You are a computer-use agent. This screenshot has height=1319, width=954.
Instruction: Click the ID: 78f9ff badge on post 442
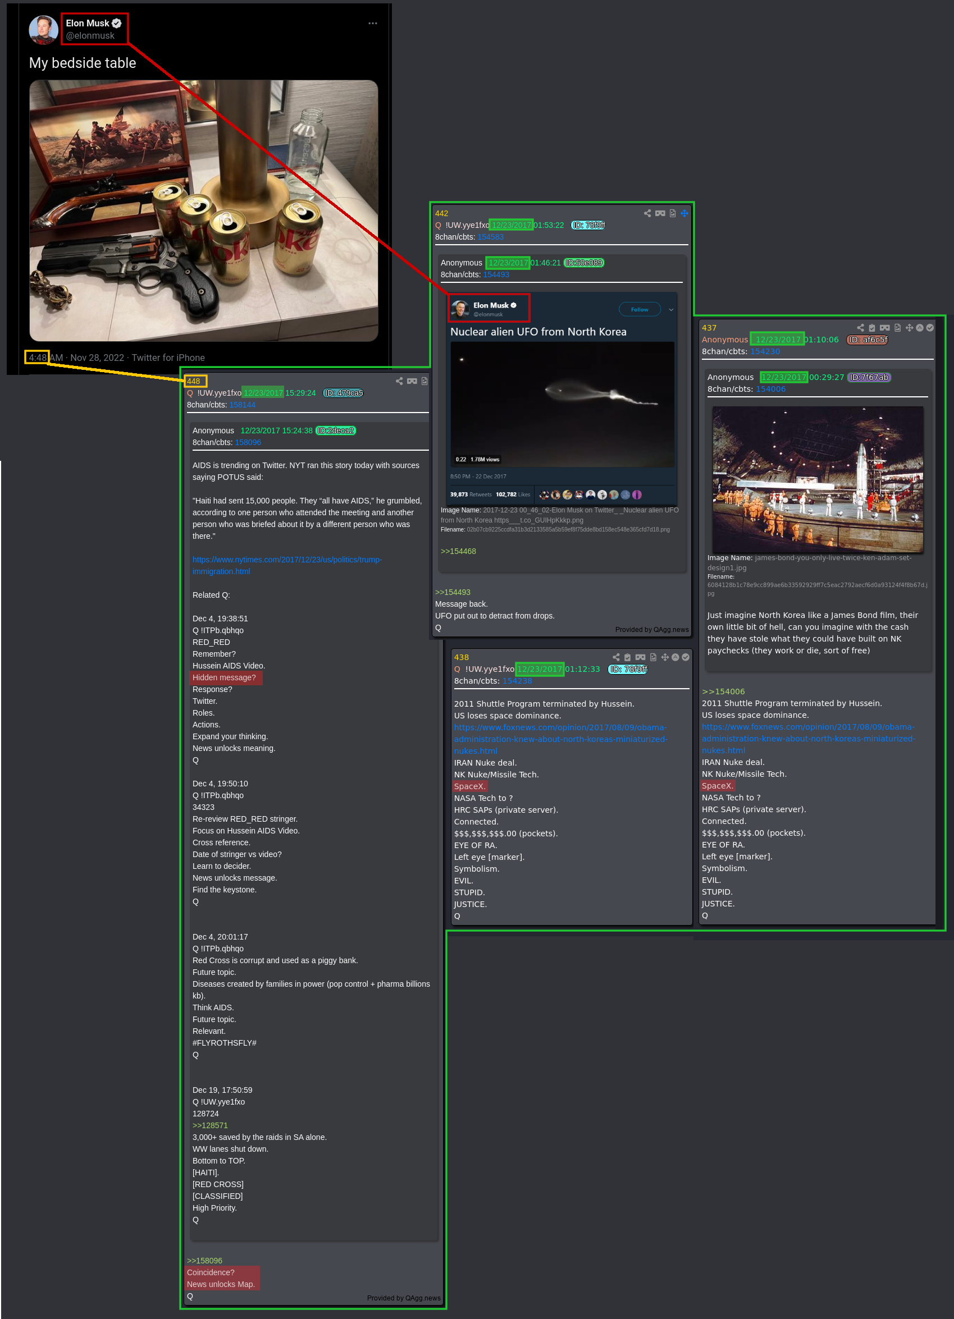coord(588,225)
